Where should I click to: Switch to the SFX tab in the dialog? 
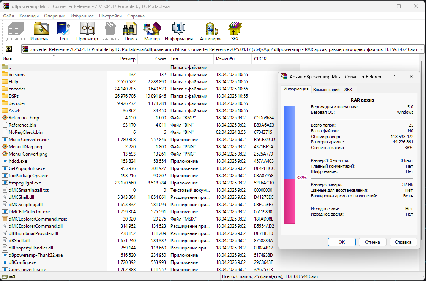[x=348, y=90]
